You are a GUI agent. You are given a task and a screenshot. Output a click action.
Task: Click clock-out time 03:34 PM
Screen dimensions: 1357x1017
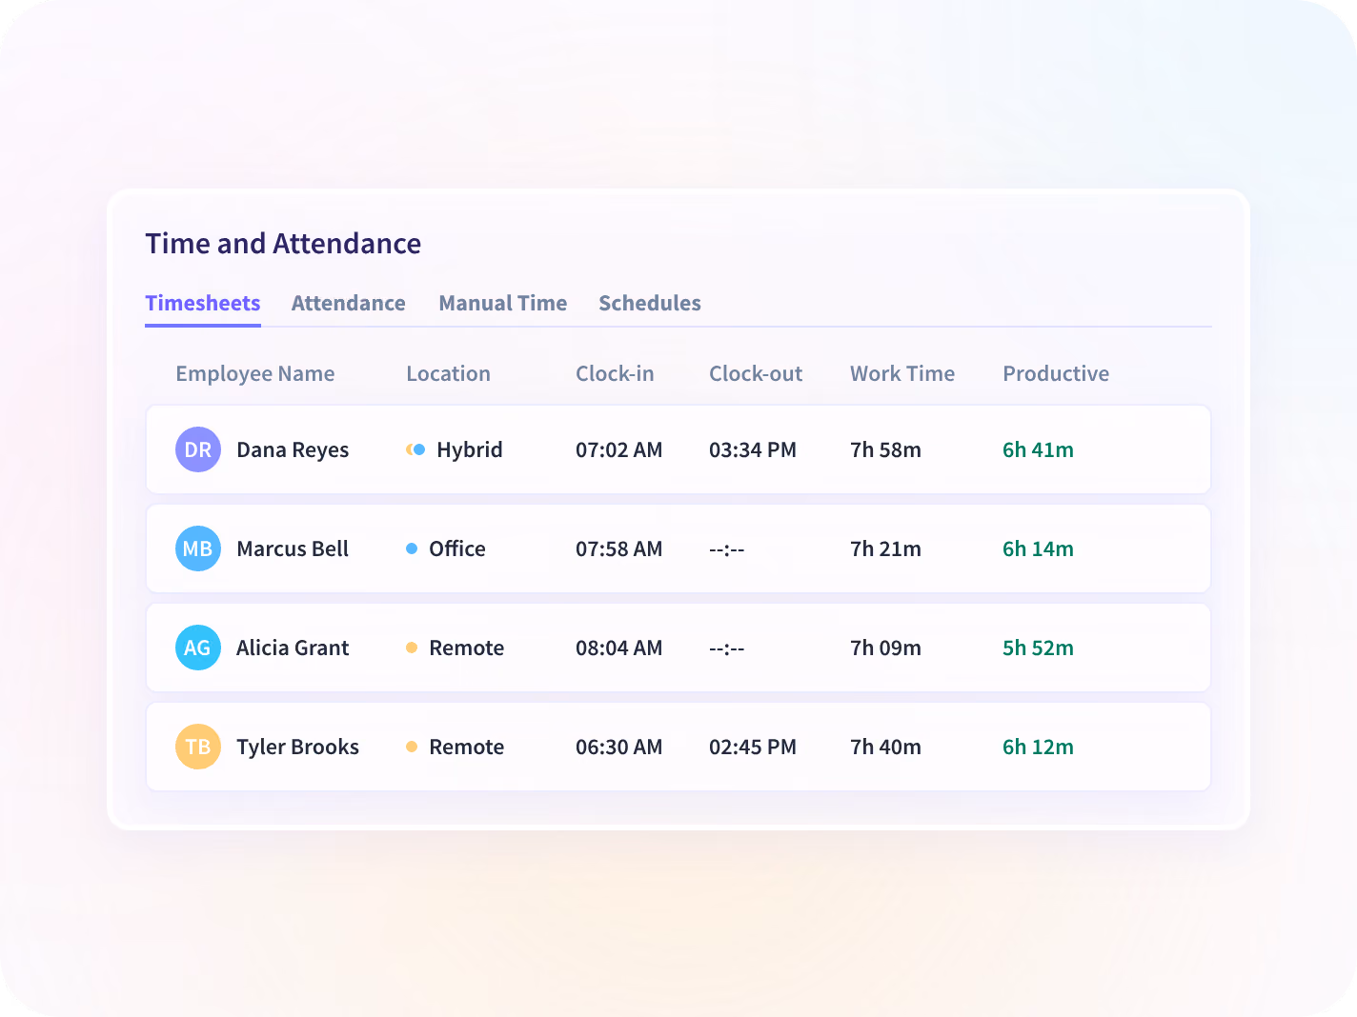(753, 449)
